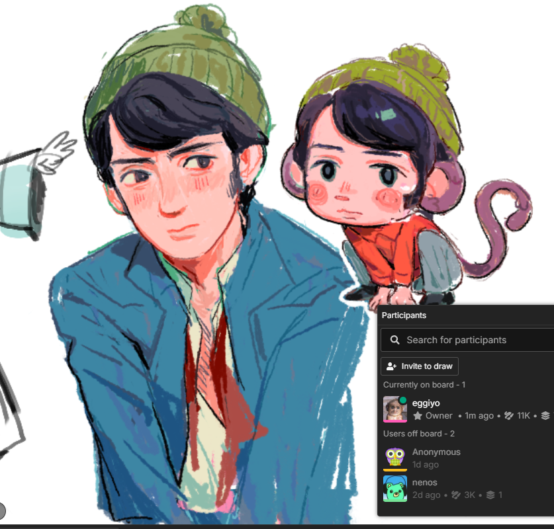Click the 2d ago timestamp for nenos
Screen dimensions: 554x529
pyautogui.click(x=426, y=495)
